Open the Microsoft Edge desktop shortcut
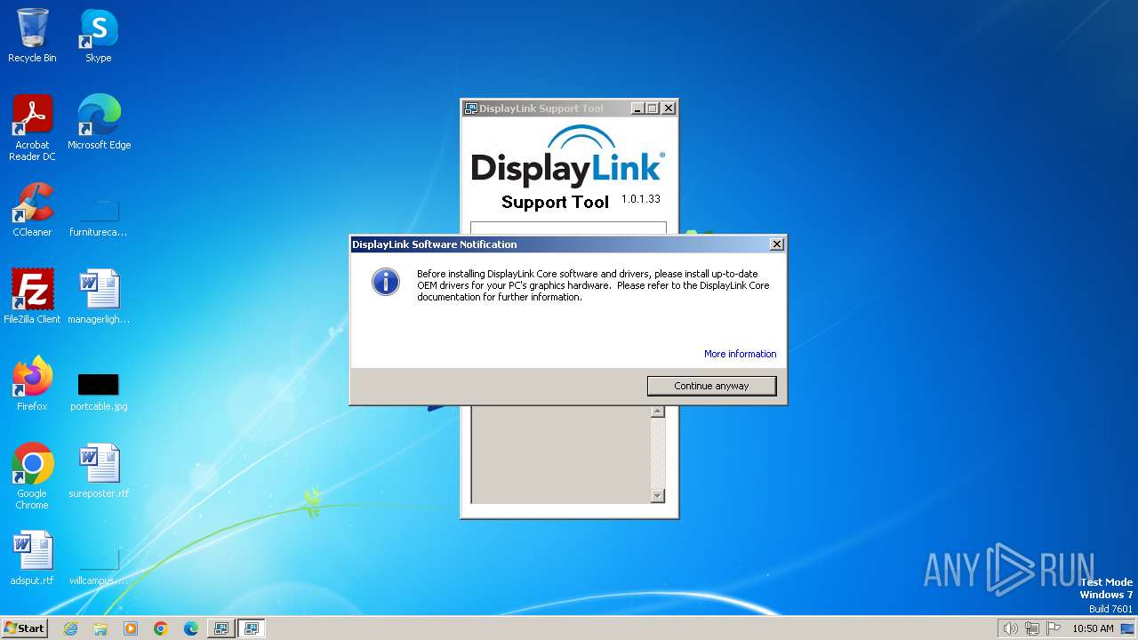This screenshot has height=640, width=1138. [x=99, y=123]
